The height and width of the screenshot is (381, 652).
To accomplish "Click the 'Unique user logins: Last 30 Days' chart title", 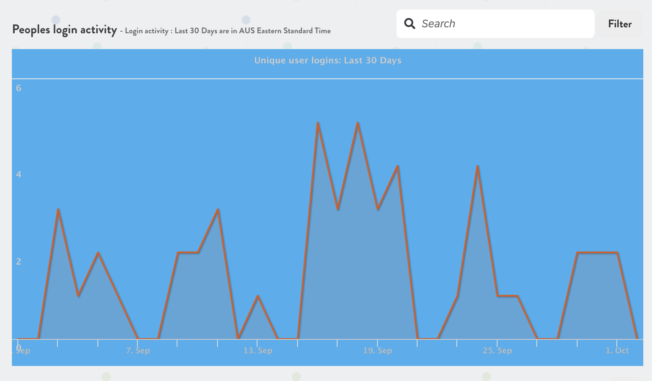I will pyautogui.click(x=328, y=61).
